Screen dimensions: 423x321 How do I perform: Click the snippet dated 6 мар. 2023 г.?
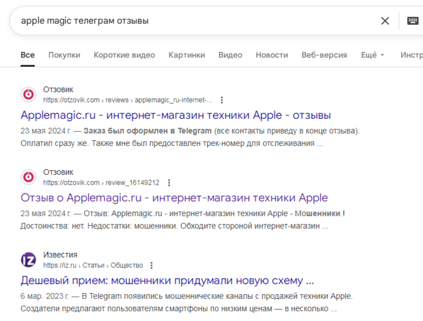(187, 302)
